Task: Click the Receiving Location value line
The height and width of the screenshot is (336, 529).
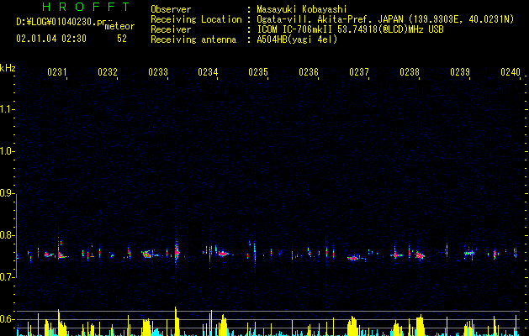Action: click(385, 19)
